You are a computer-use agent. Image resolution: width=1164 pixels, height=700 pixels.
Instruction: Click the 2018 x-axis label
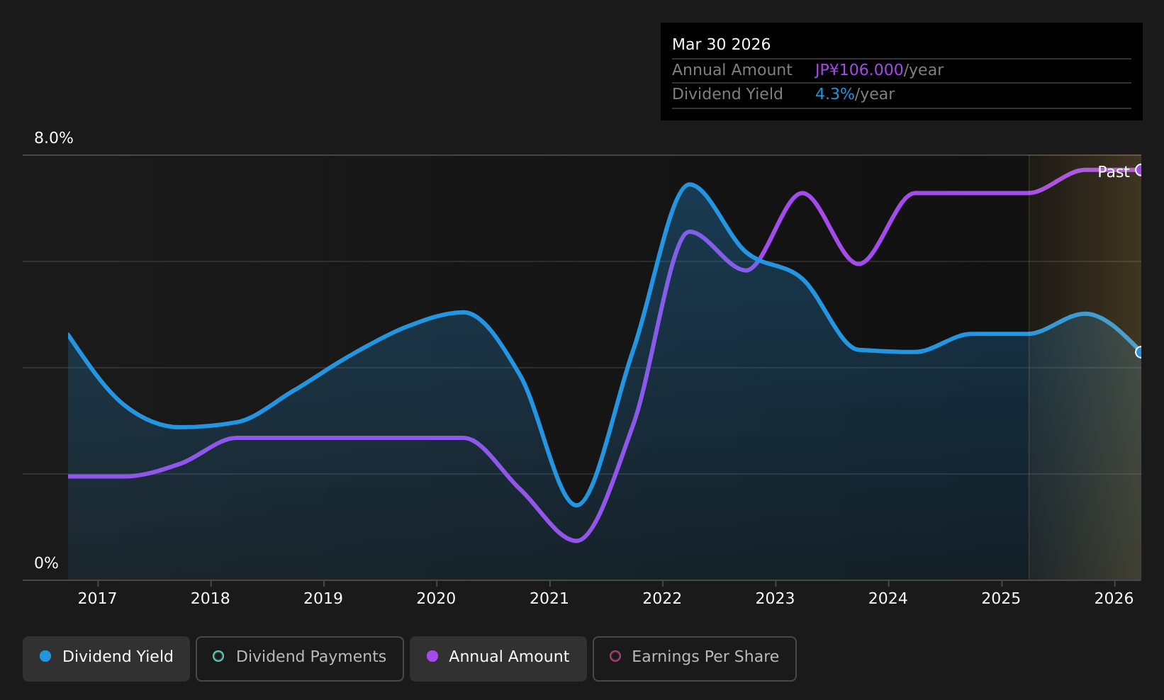211,599
